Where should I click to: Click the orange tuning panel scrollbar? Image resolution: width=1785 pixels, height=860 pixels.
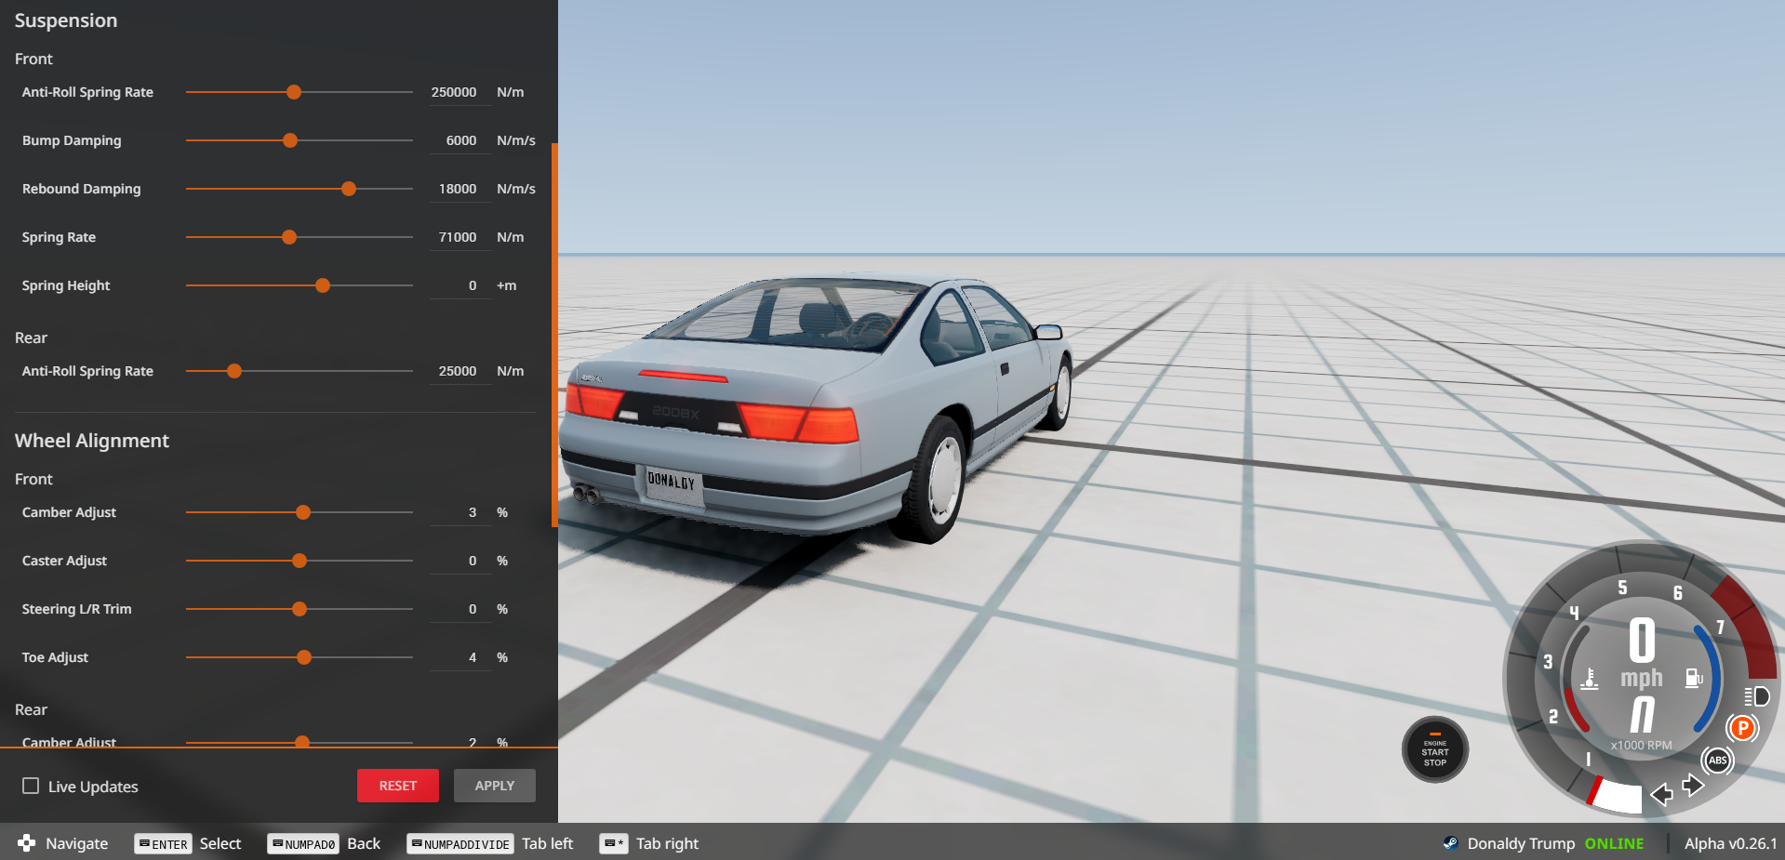pyautogui.click(x=554, y=335)
